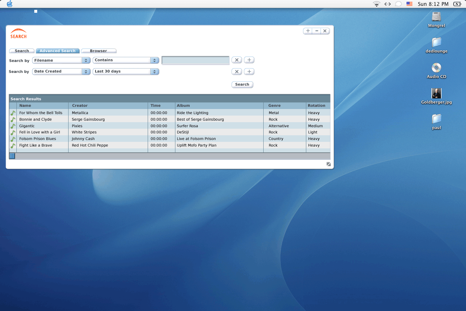466x311 pixels.
Task: Select the paul folder on desktop
Action: pos(436,118)
